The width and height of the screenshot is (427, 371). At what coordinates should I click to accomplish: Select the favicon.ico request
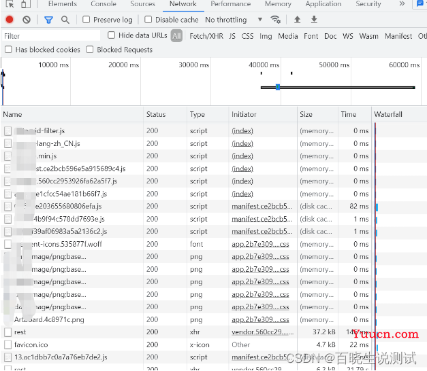(x=31, y=344)
